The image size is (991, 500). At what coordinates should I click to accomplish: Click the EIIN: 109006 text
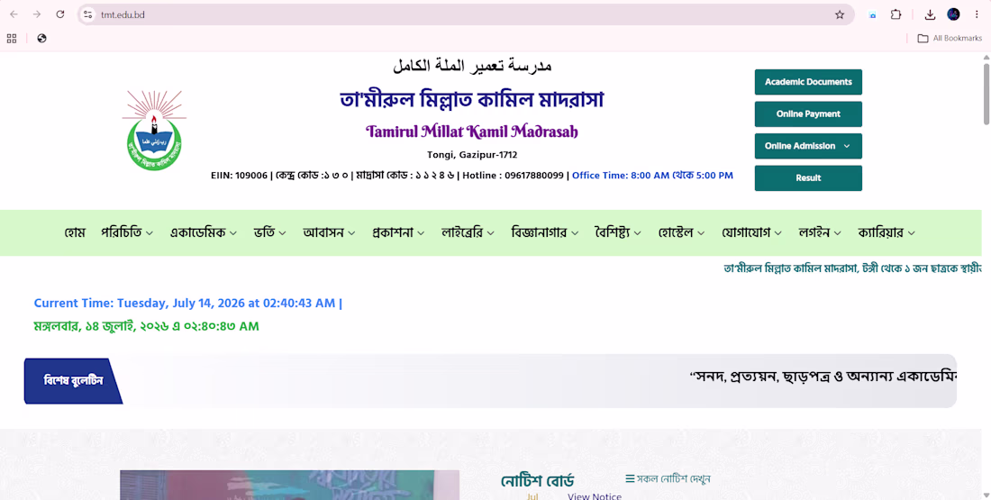point(239,175)
